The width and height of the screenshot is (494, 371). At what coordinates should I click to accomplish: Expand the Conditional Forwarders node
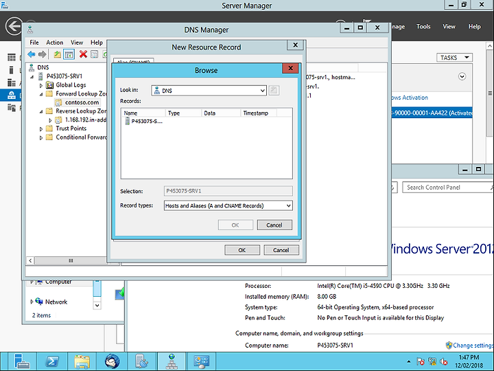click(41, 138)
